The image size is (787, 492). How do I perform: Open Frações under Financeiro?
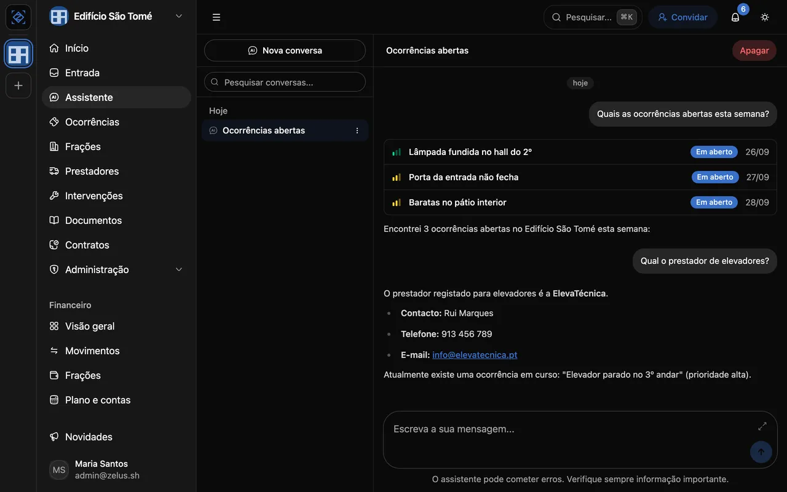(x=116, y=375)
